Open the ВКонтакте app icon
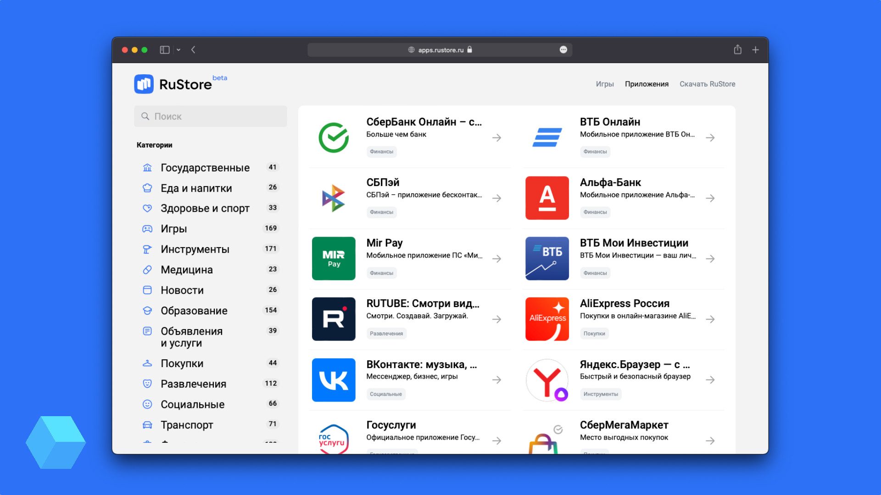881x495 pixels. (x=334, y=380)
